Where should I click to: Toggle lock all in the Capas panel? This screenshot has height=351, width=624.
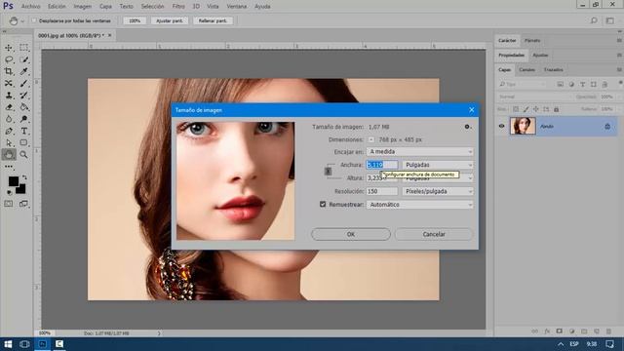pos(557,109)
